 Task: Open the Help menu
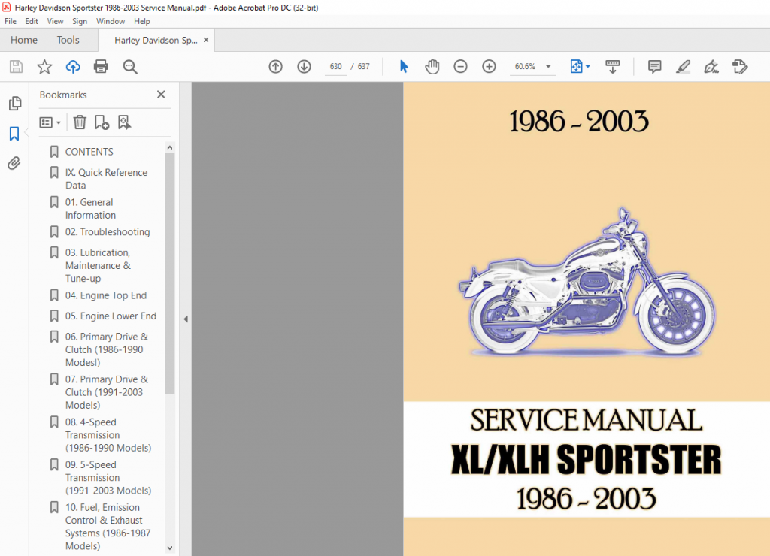click(x=142, y=21)
